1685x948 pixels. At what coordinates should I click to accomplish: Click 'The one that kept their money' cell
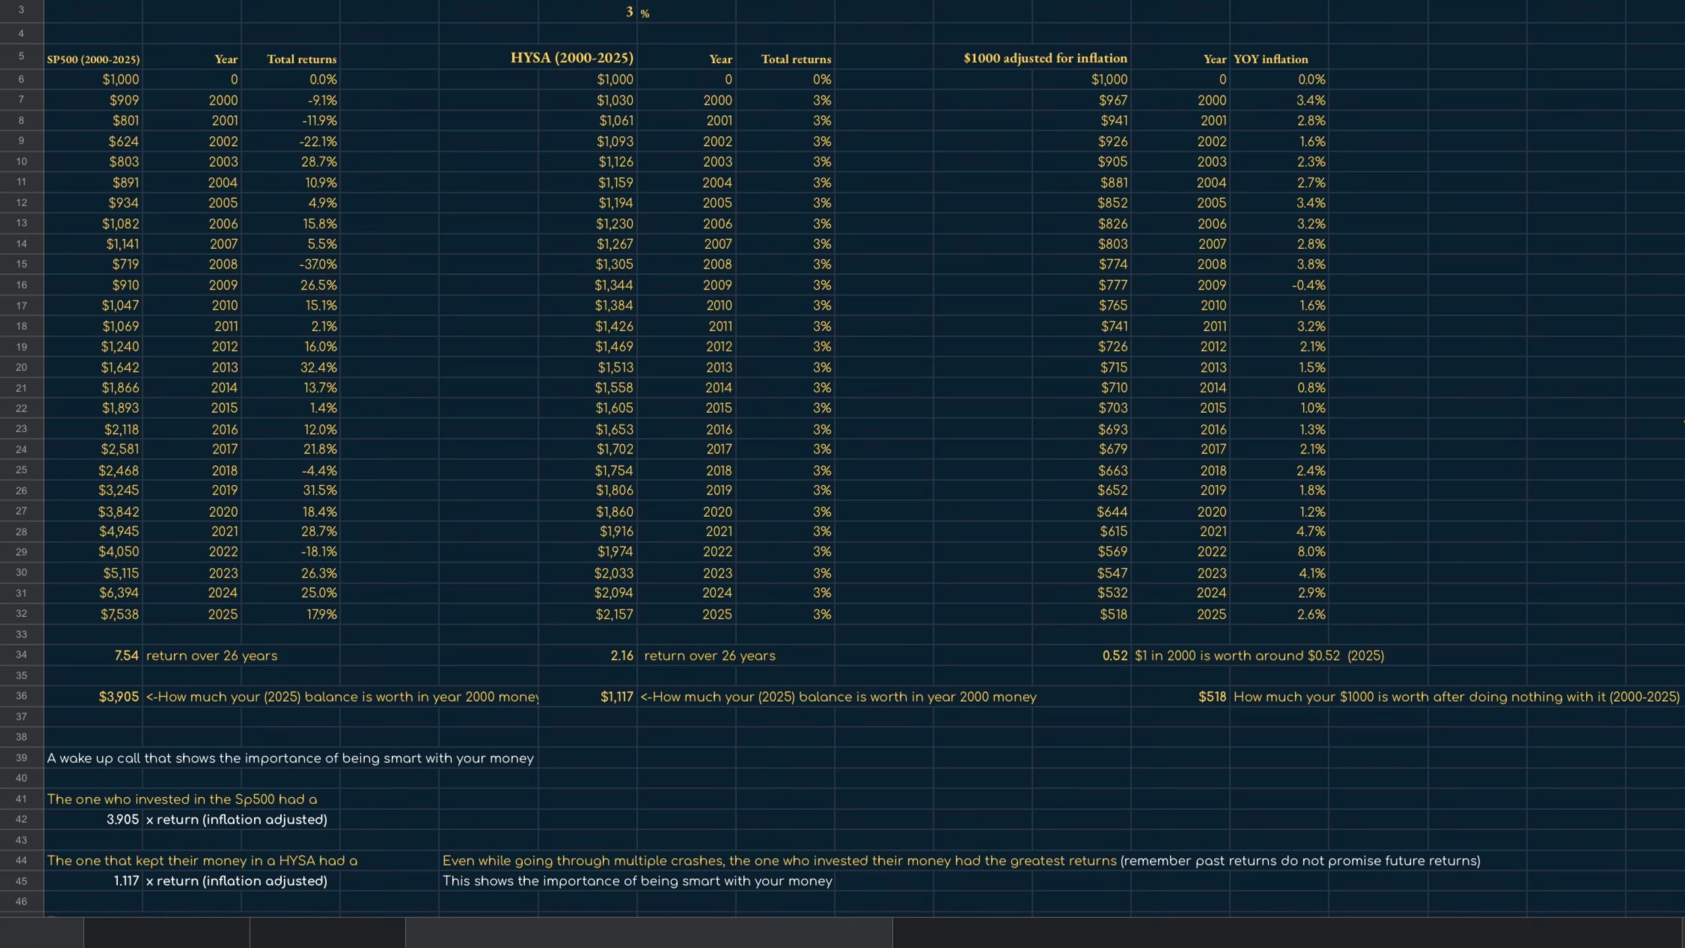202,860
